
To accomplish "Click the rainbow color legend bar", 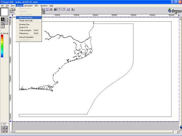I will click(x=2, y=46).
